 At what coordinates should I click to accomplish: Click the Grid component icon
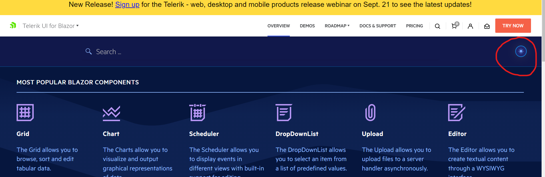point(25,113)
